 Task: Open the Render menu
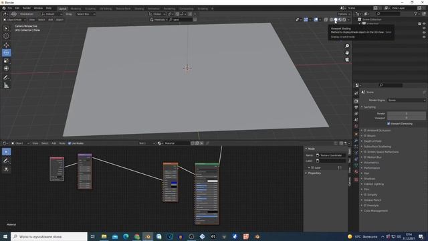point(27,8)
